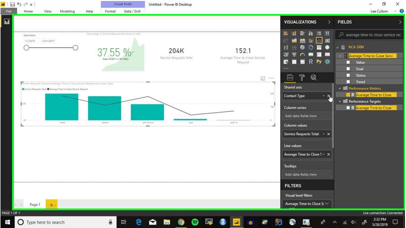Select the Stacked column chart visualization
The image size is (406, 228).
tap(294, 33)
